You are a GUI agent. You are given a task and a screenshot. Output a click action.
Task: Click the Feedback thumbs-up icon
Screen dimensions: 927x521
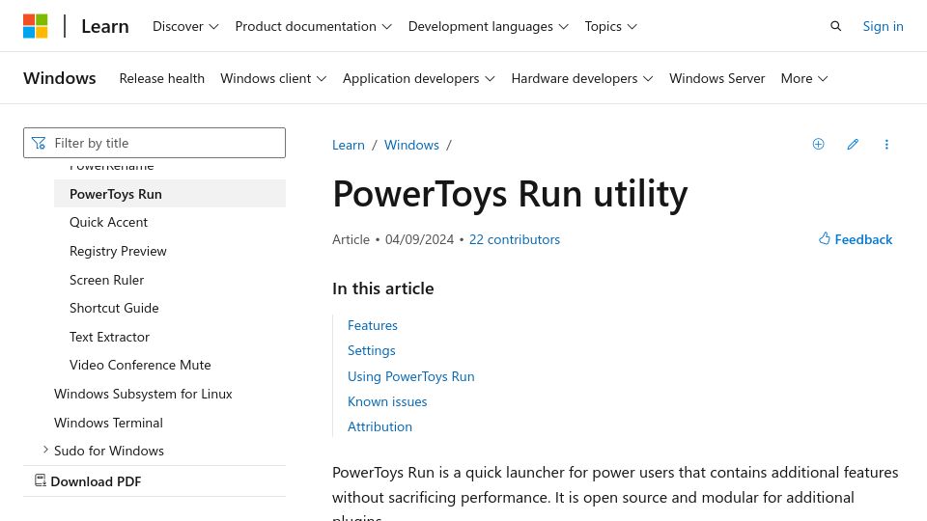(x=824, y=238)
